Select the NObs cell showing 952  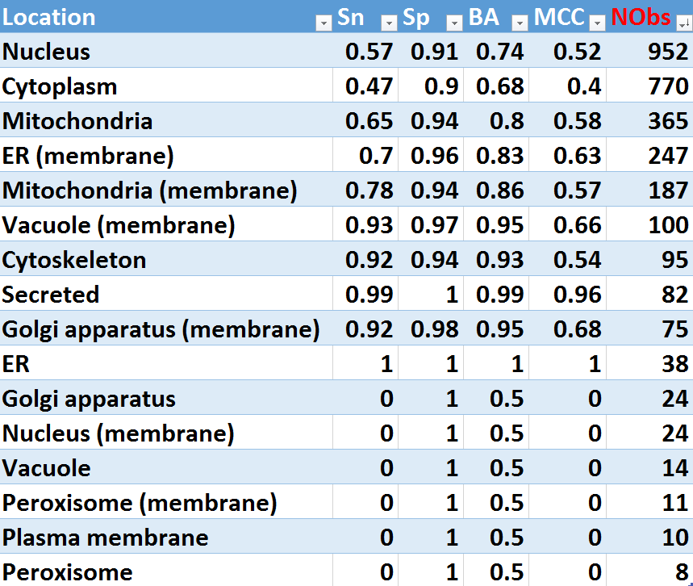(668, 52)
